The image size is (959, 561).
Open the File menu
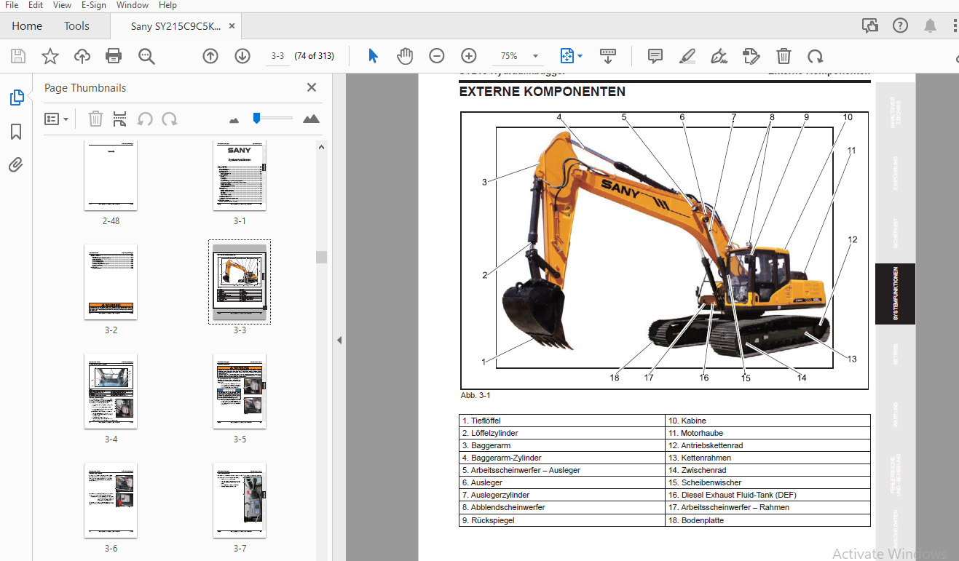12,5
